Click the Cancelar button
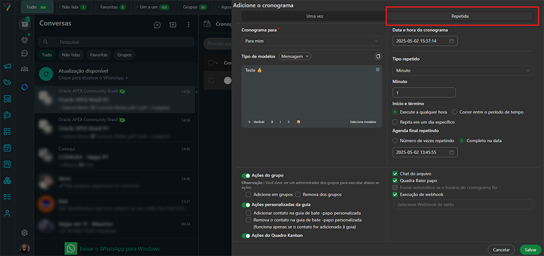544x256 pixels. (x=501, y=249)
